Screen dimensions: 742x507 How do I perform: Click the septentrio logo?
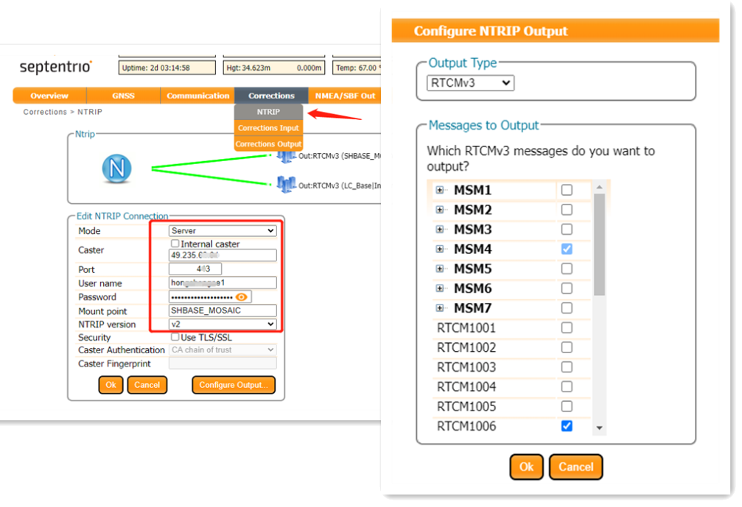click(x=56, y=67)
